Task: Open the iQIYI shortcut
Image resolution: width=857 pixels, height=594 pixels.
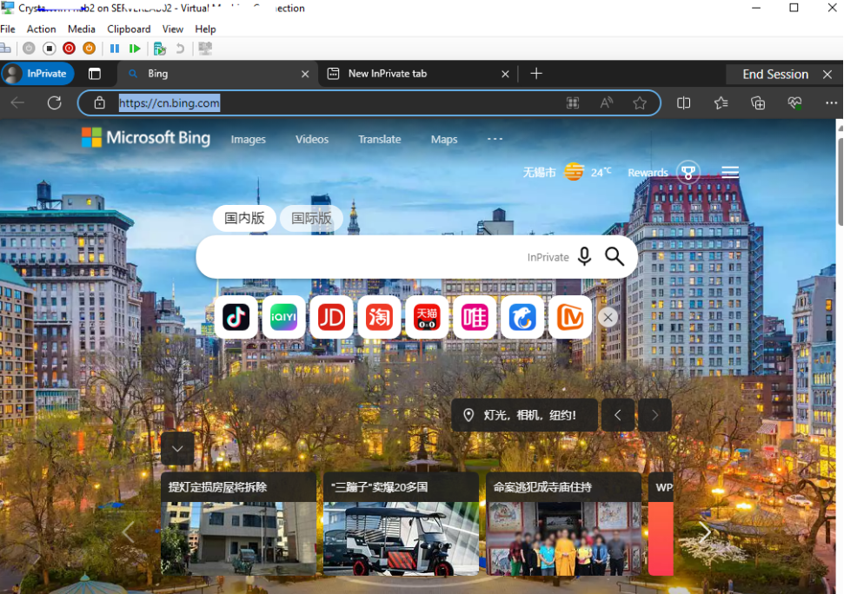Action: pyautogui.click(x=283, y=317)
